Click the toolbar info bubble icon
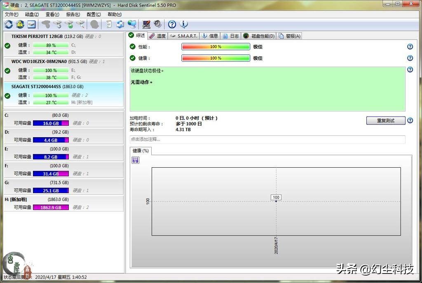This screenshot has height=283, width=422. pos(184,24)
